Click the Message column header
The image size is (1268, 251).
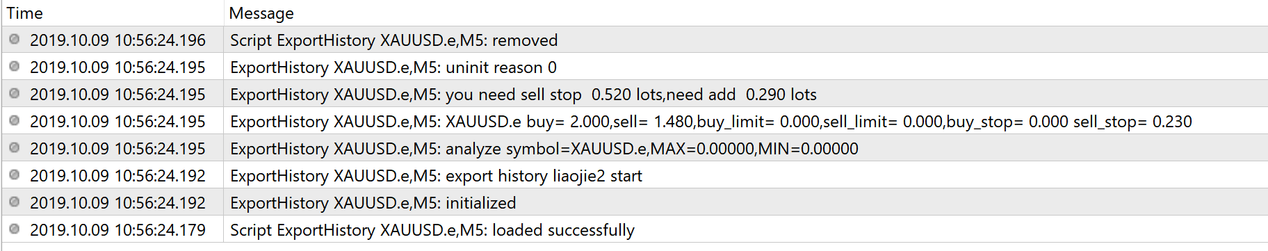pos(746,13)
